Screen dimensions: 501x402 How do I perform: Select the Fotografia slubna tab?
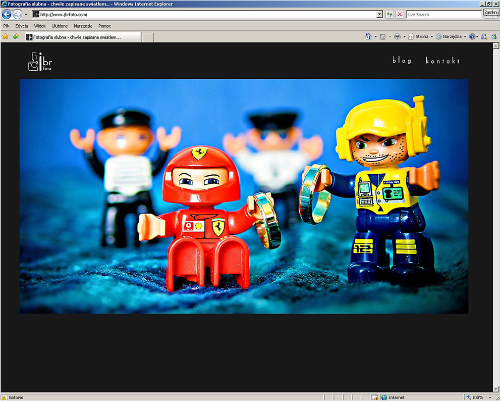[x=83, y=37]
